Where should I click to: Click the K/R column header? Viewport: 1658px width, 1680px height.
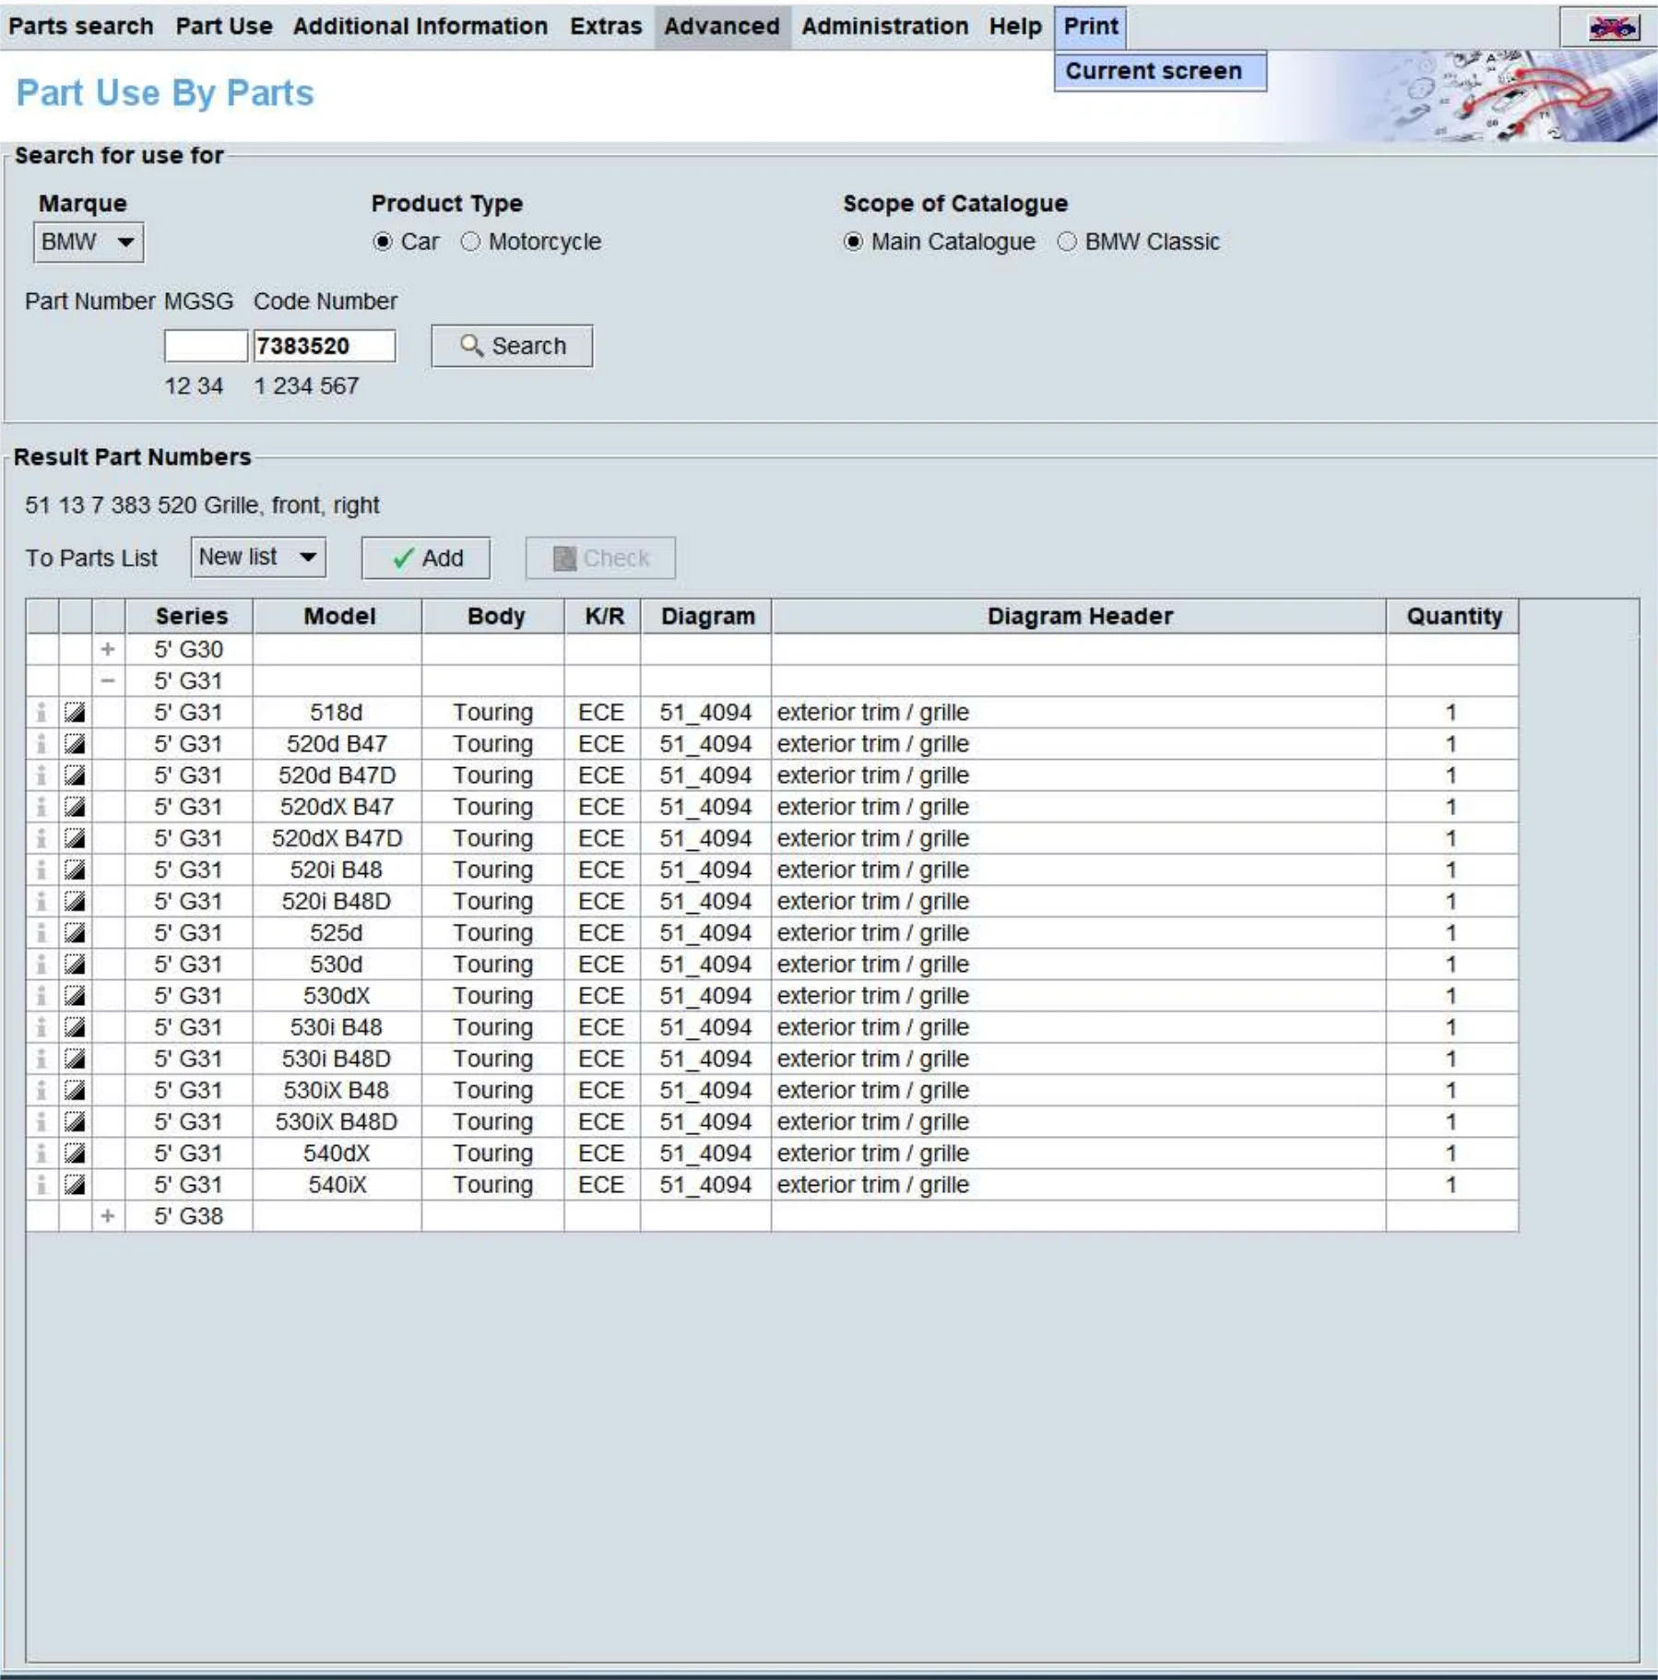[603, 616]
